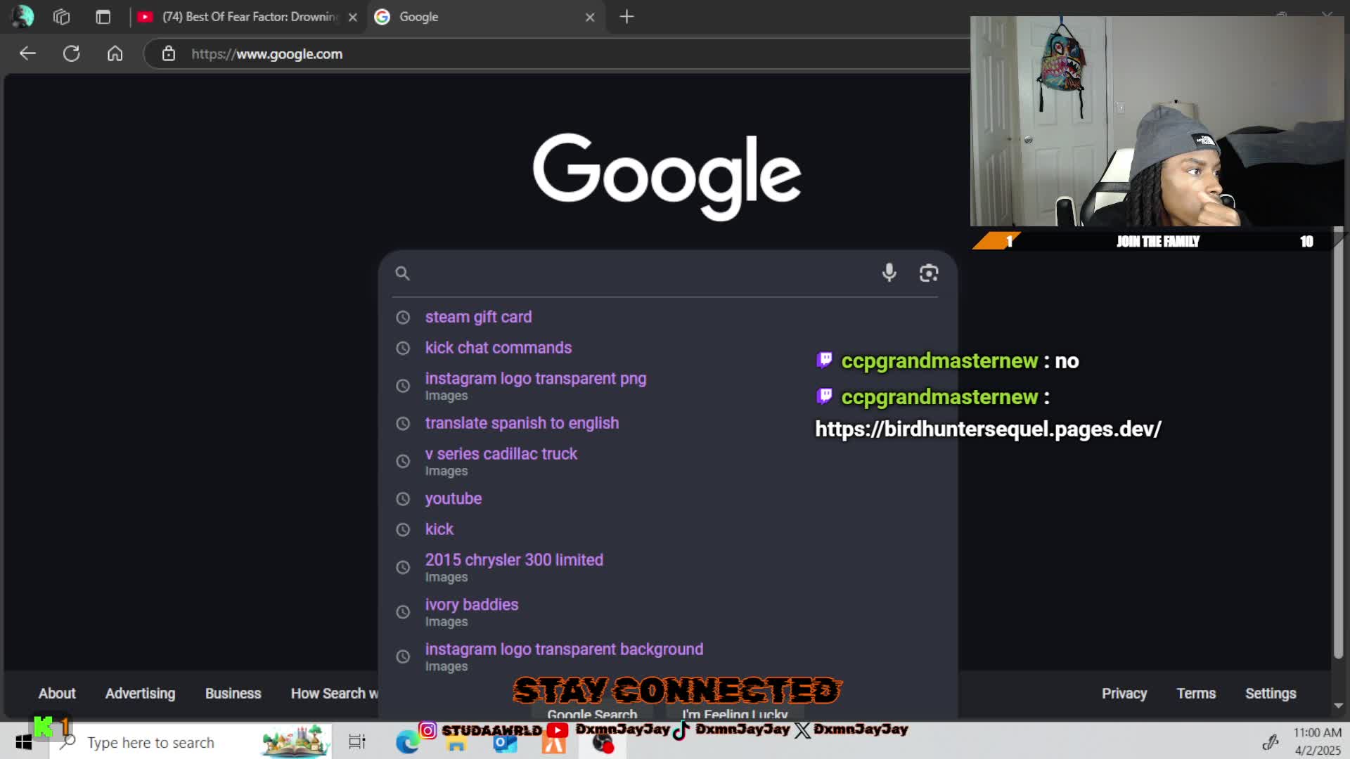Open the Advertising footer link
Viewport: 1350px width, 759px height.
tap(140, 694)
